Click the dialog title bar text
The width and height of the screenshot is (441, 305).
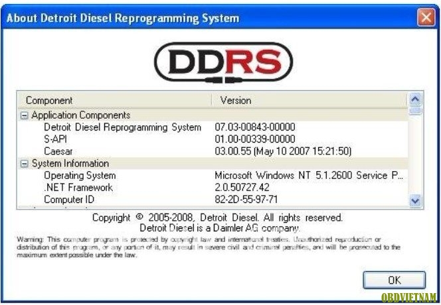point(123,18)
